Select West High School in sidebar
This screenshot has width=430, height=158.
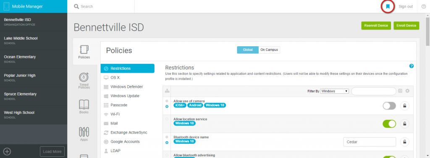(x=34, y=115)
